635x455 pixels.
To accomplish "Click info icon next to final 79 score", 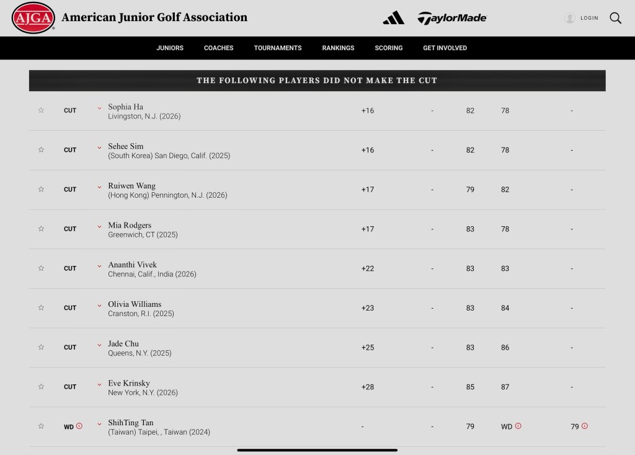I will (585, 426).
